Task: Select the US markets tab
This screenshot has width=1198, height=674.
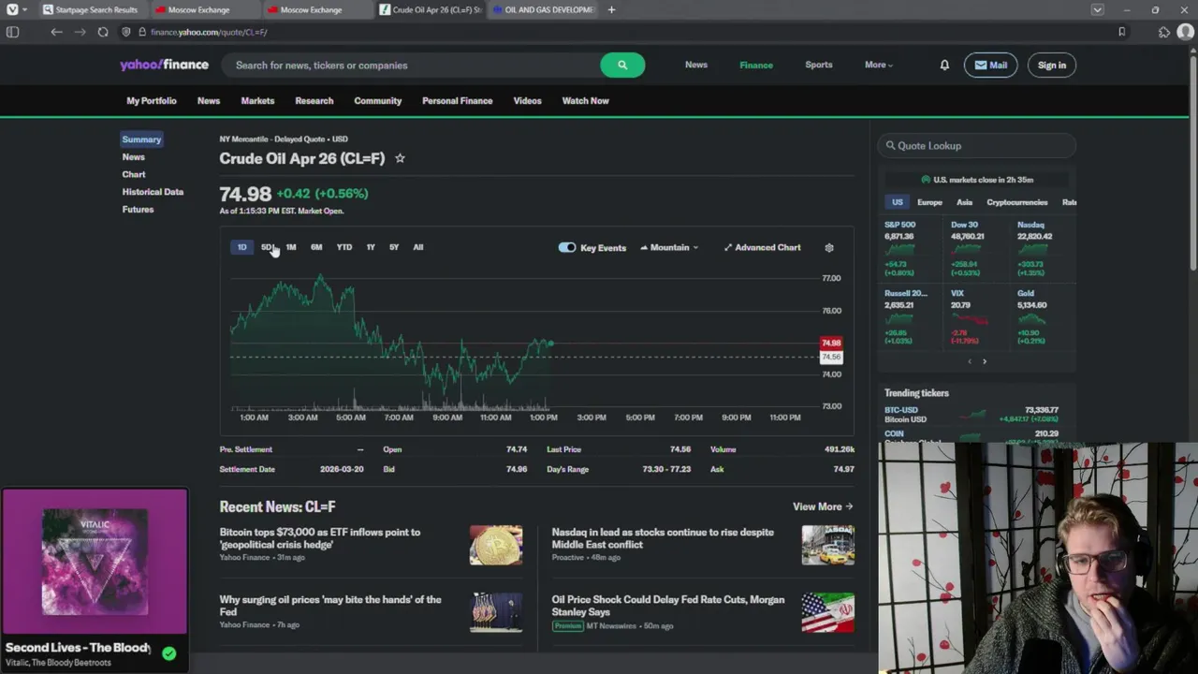Action: point(898,202)
